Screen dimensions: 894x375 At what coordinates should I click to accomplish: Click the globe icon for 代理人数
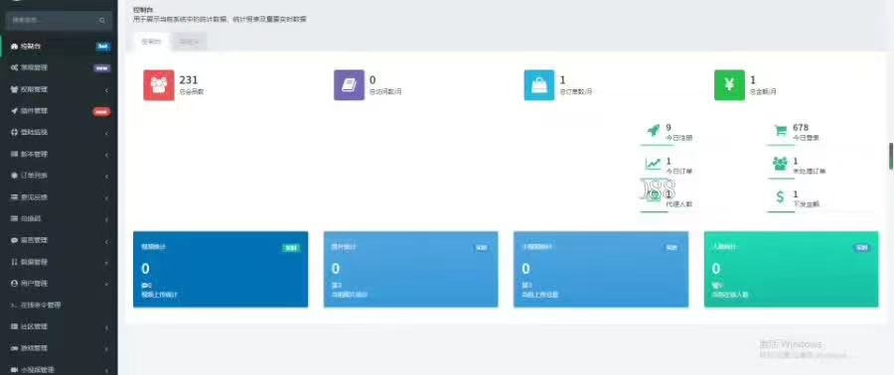[655, 194]
